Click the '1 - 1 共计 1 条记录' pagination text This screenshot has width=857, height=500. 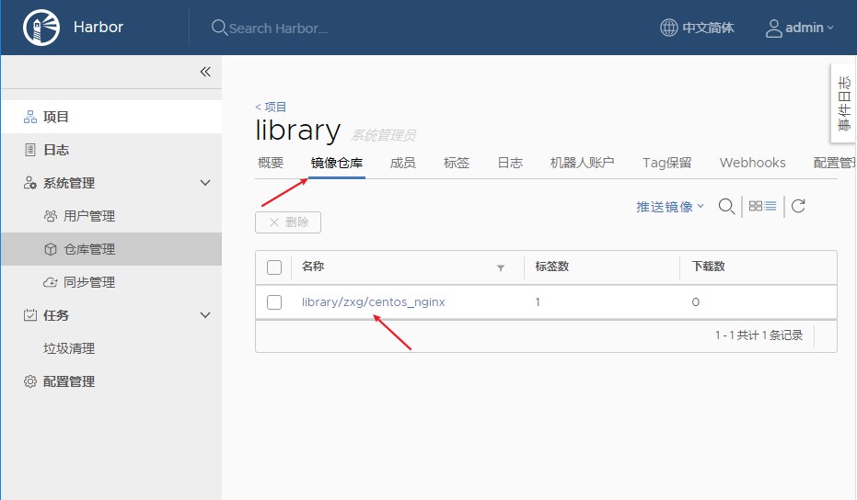coord(759,335)
